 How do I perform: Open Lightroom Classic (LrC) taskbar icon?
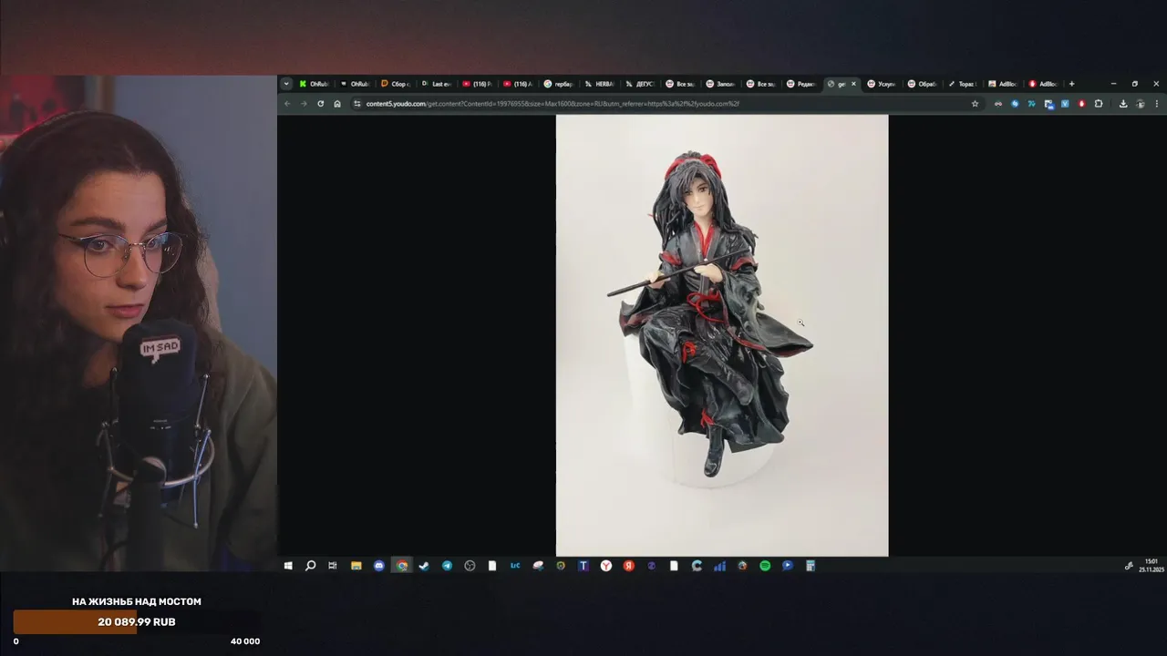coord(515,566)
